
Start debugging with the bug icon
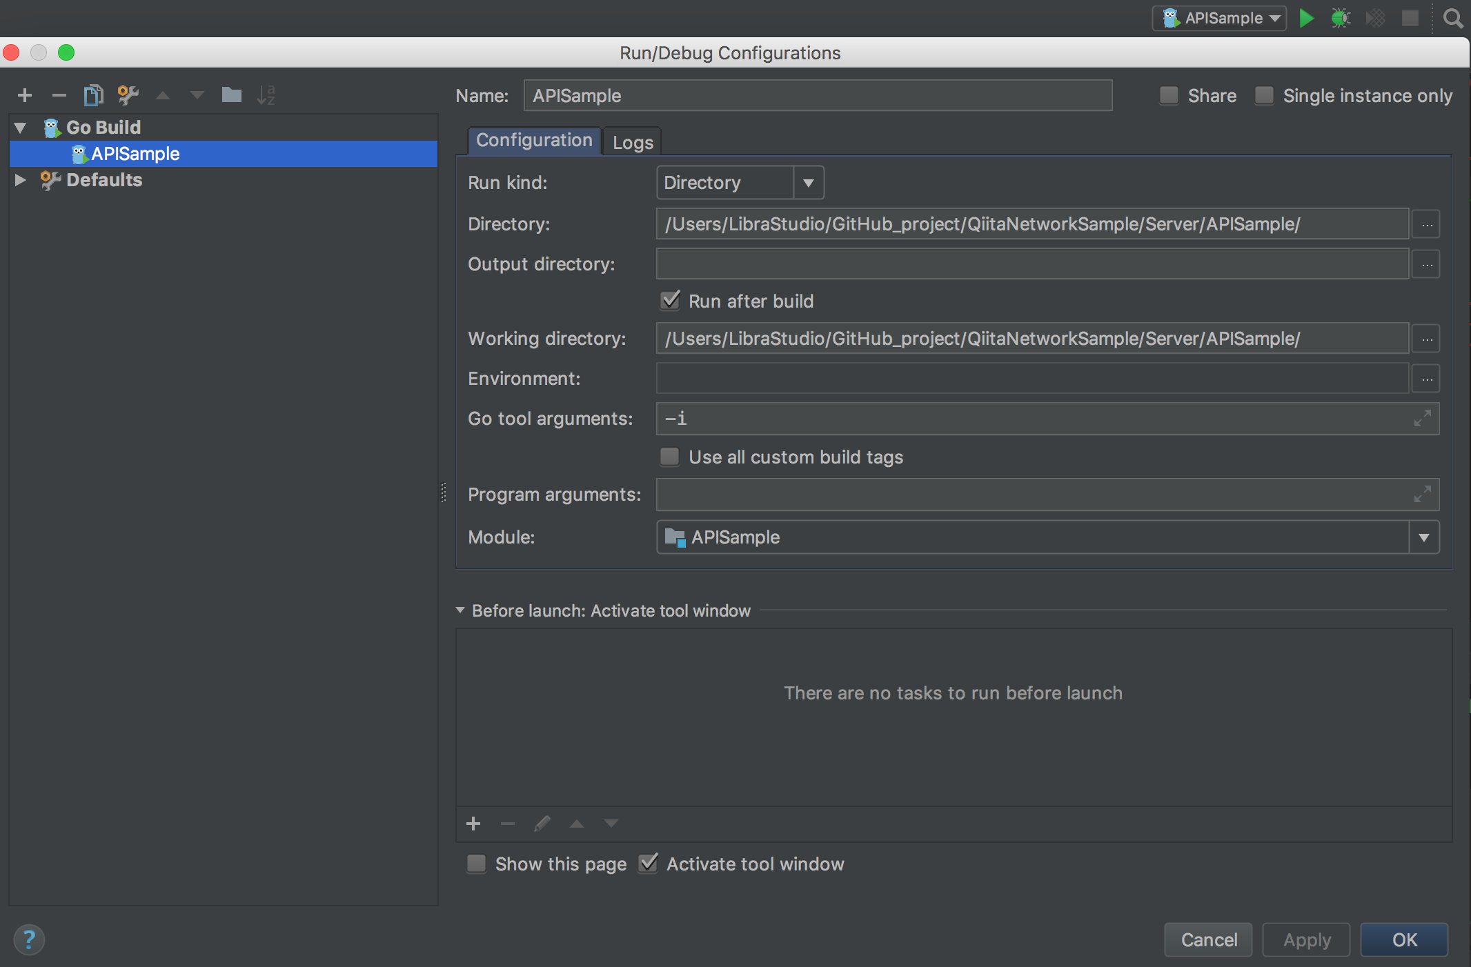(1339, 18)
